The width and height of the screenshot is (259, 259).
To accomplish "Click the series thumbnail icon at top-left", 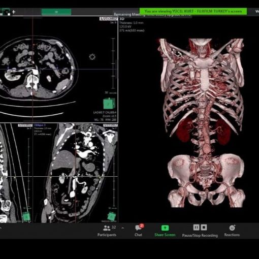I will tap(6, 12).
